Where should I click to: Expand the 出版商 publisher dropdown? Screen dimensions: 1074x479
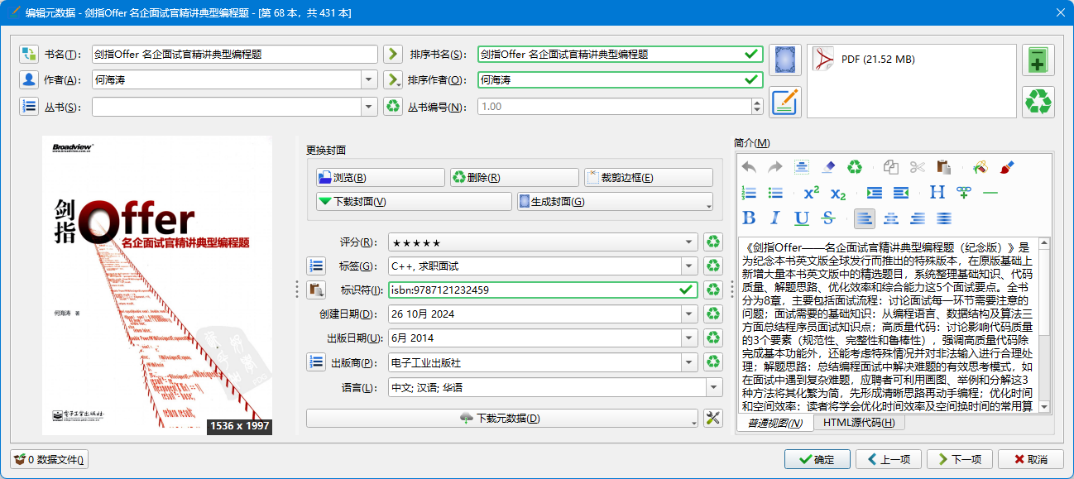click(689, 362)
